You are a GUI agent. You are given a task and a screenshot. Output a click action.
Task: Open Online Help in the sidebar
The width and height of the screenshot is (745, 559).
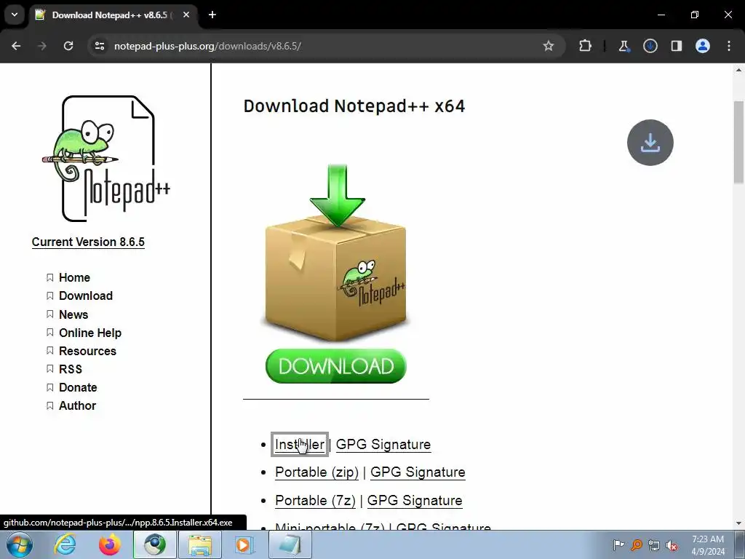pyautogui.click(x=89, y=333)
